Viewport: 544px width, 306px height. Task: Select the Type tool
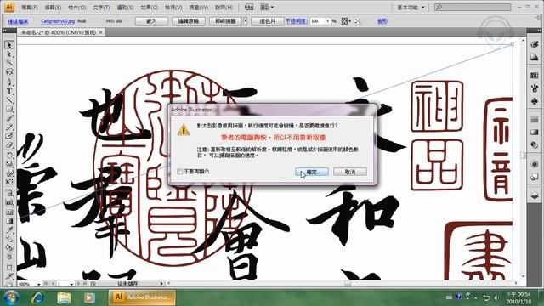(x=9, y=91)
